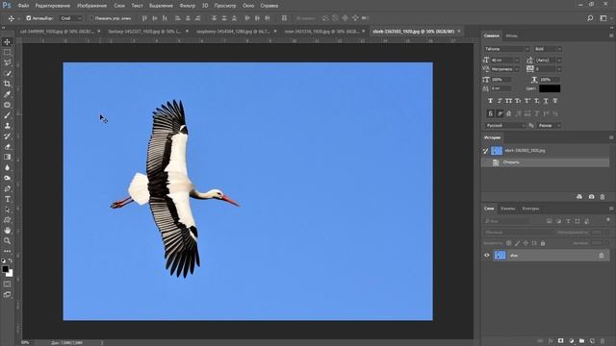Viewport: 616px width, 346px height.
Task: Toggle Strikethrough in Character panel
Action: click(554, 101)
